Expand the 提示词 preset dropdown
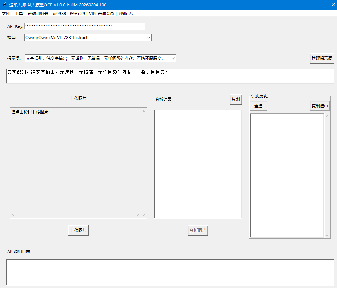Viewport: 337px width, 288px height. pyautogui.click(x=173, y=58)
